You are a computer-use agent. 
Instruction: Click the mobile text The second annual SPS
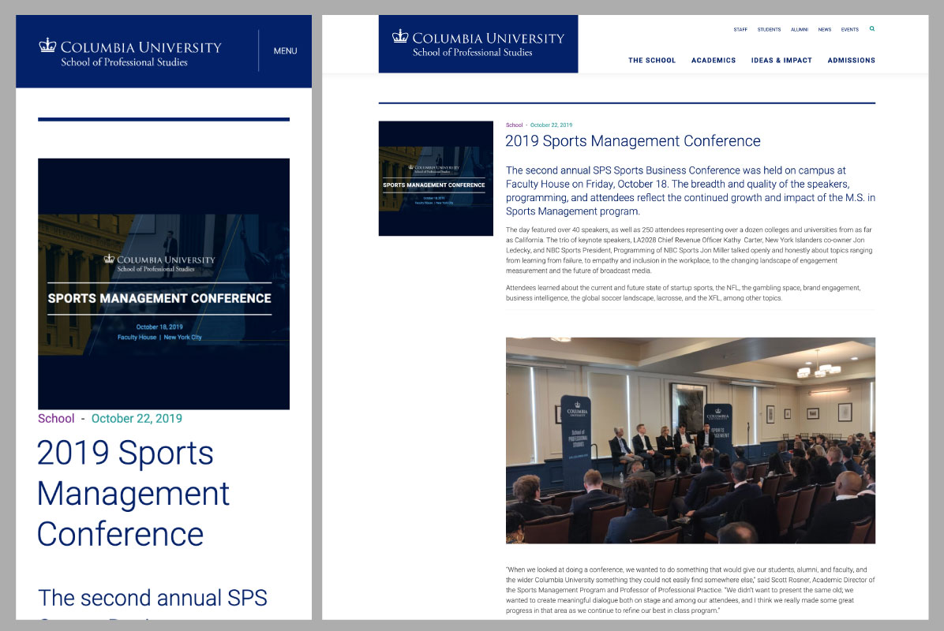(152, 598)
